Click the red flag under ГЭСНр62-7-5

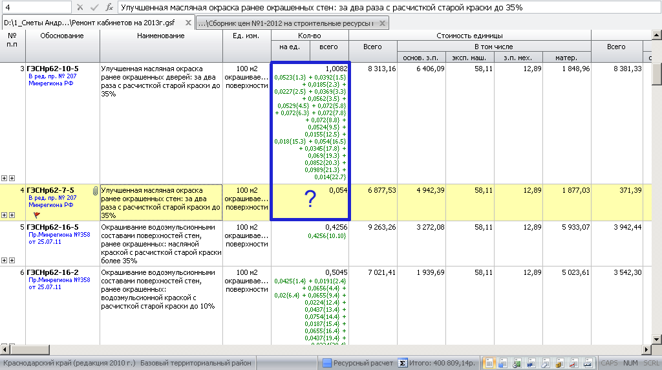36,214
